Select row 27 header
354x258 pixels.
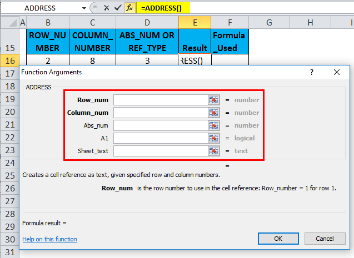pos(10,201)
